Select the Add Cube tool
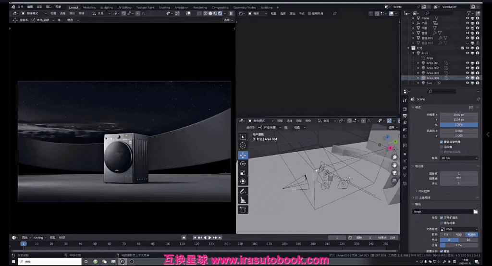This screenshot has height=266, width=492. (x=243, y=209)
